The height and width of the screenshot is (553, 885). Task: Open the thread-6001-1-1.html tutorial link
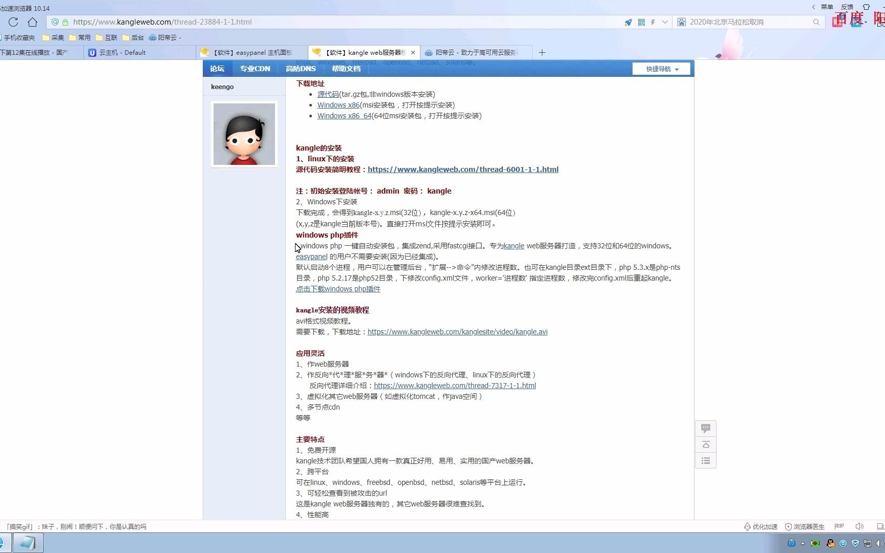click(463, 169)
